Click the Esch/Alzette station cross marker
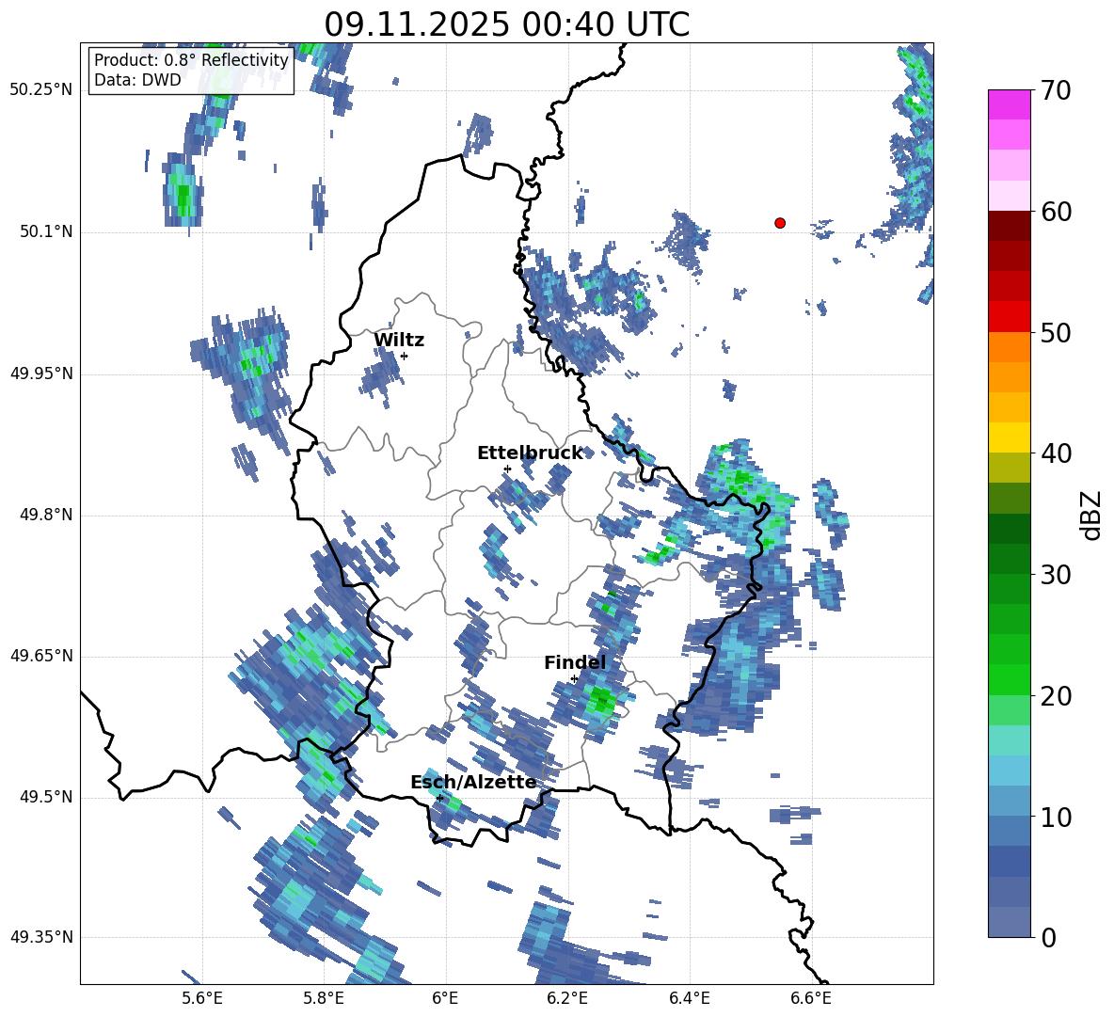This screenshot has height=1017, width=1114. pyautogui.click(x=439, y=798)
